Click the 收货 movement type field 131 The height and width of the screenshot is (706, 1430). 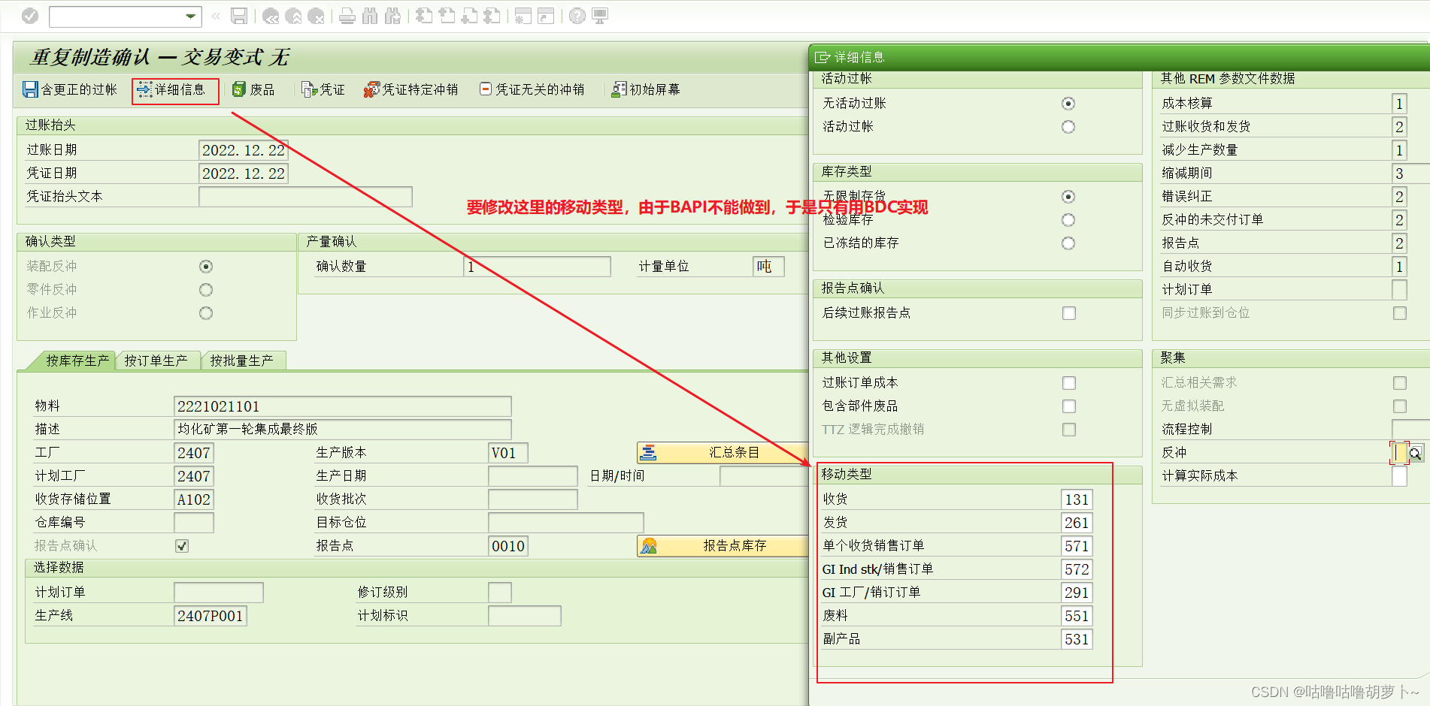[1077, 499]
